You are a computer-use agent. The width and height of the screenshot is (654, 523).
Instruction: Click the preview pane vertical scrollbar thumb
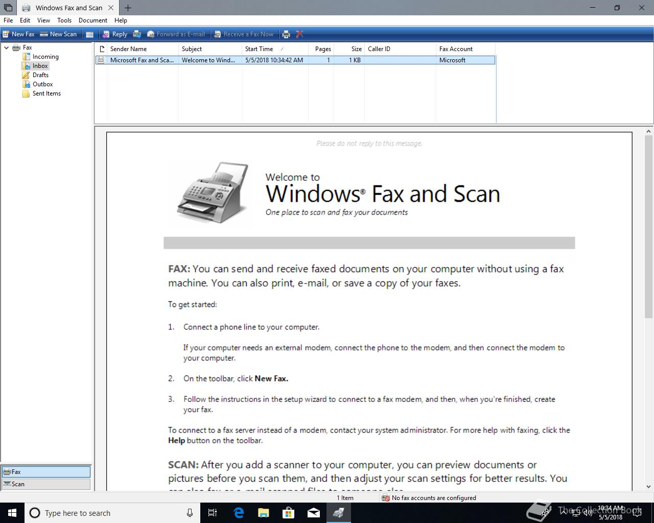click(x=649, y=227)
